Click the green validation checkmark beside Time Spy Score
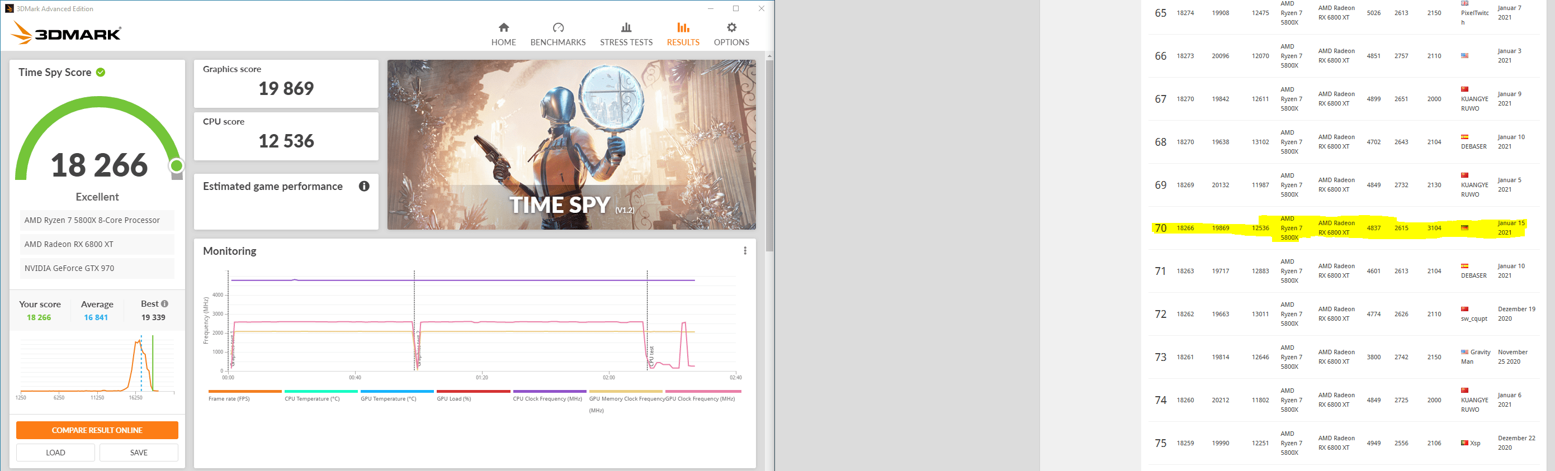1555x471 pixels. coord(101,73)
